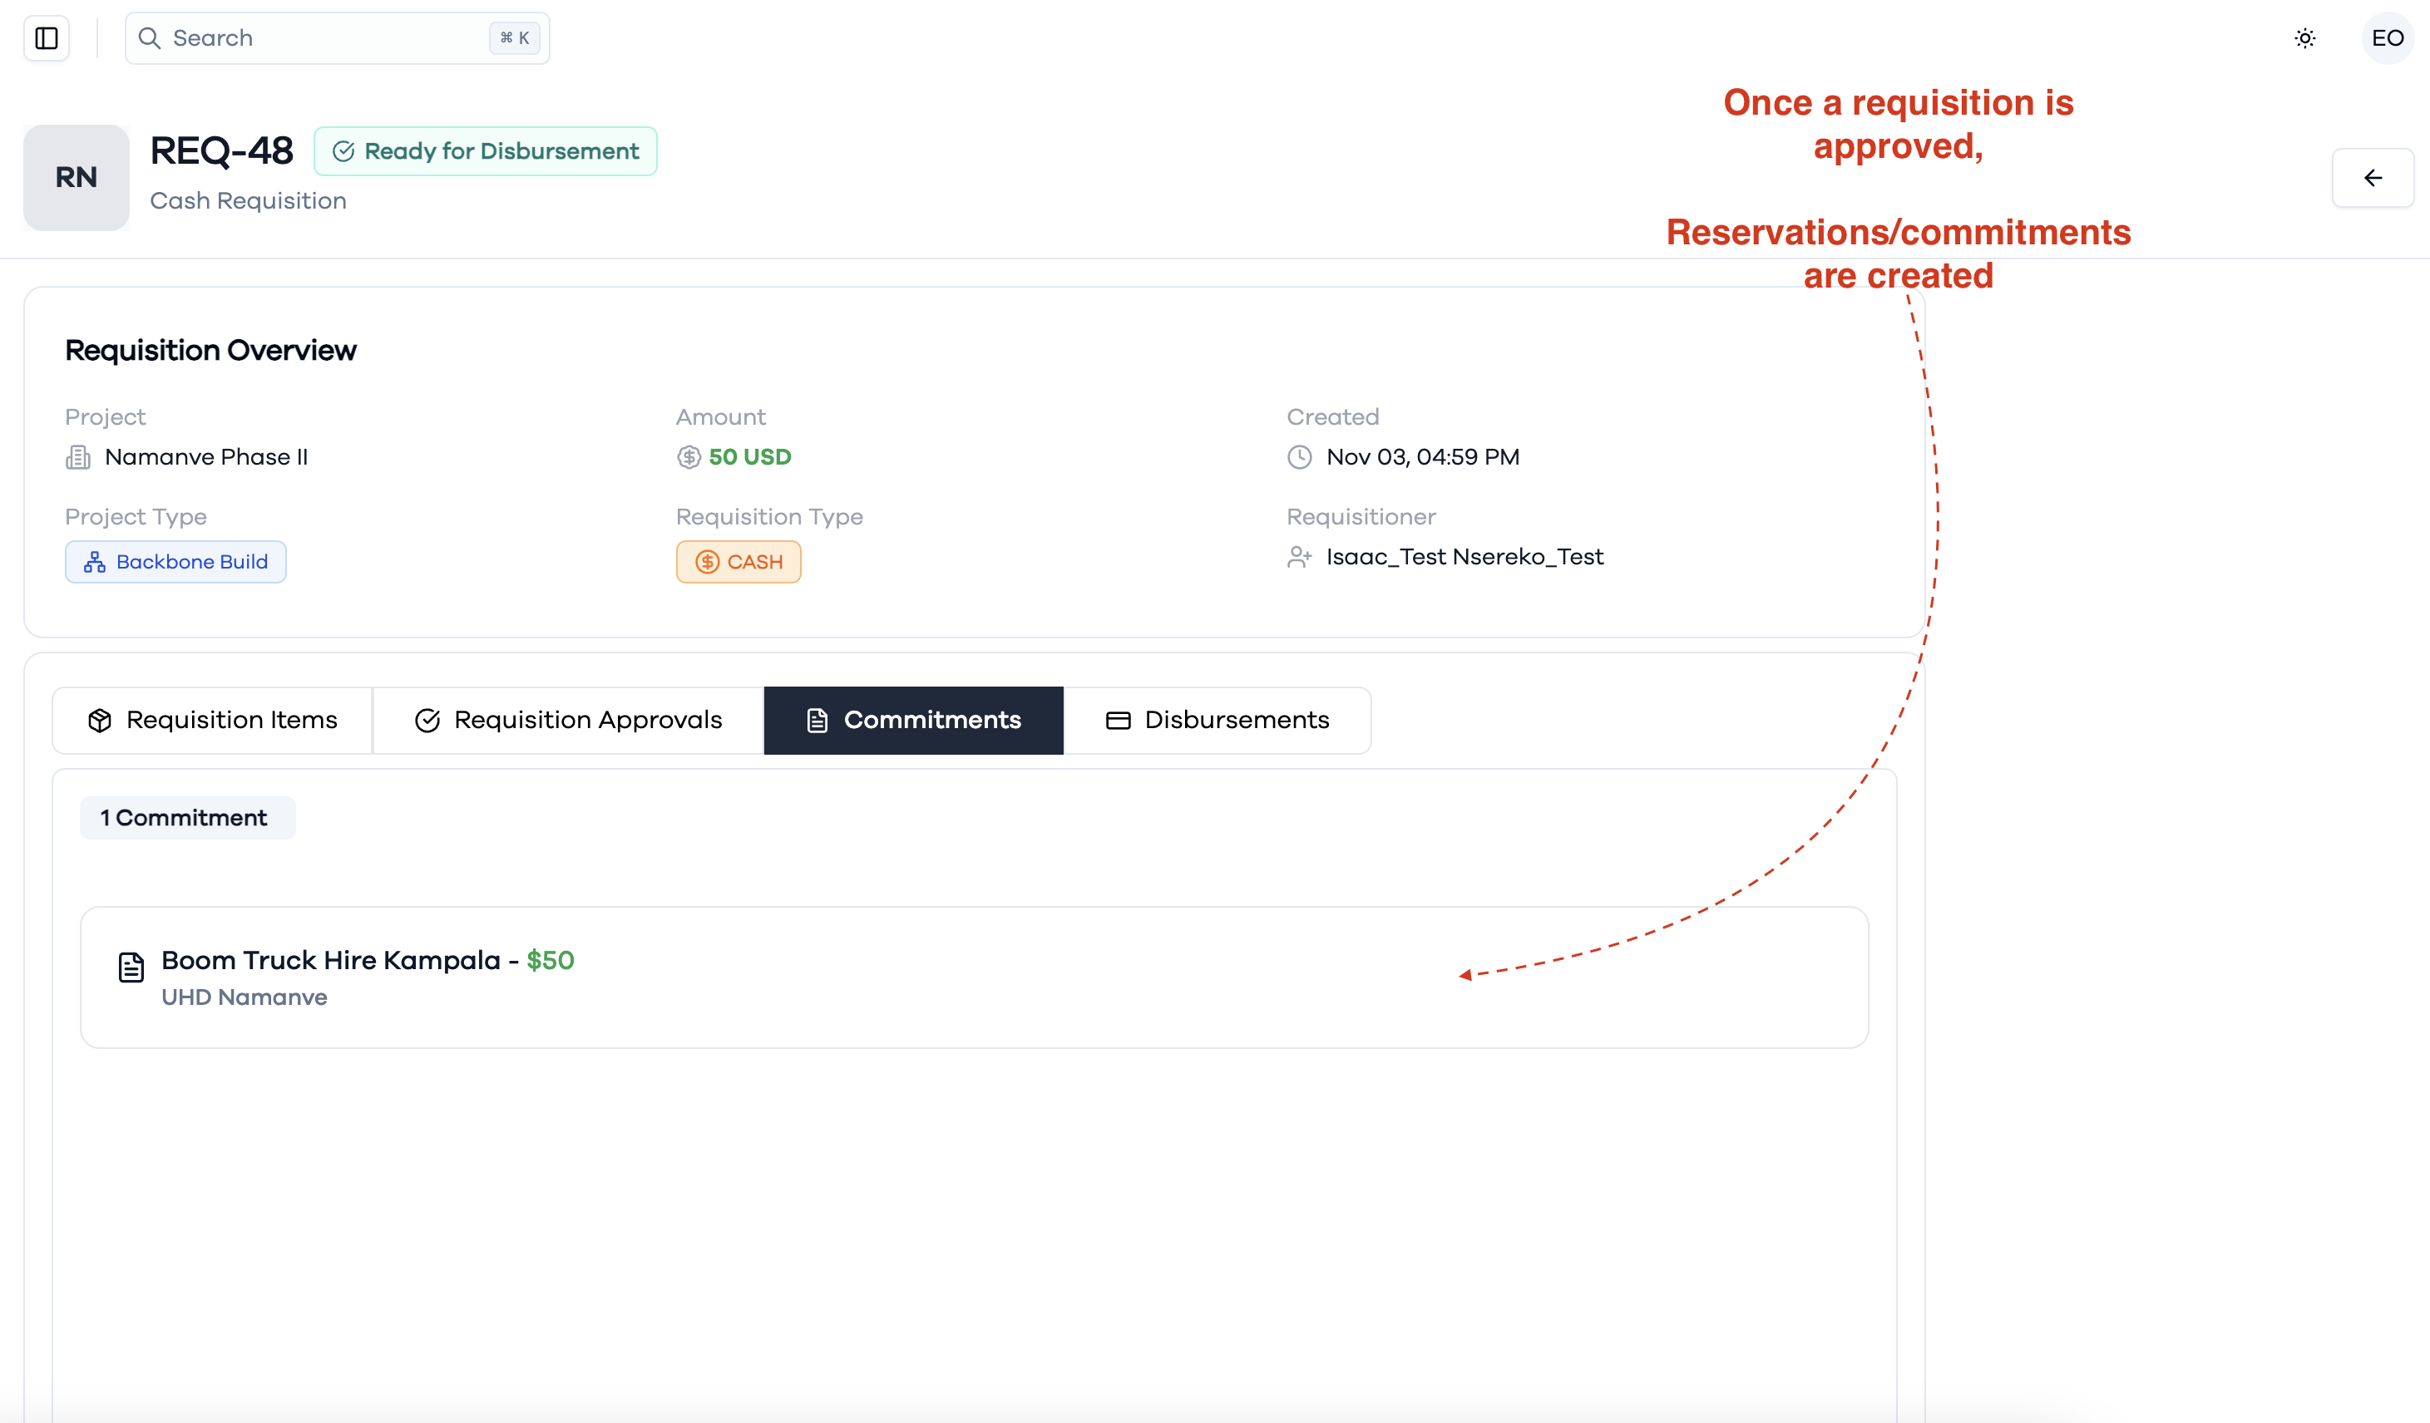Open the EO user avatar menu
2430x1423 pixels.
click(2388, 38)
